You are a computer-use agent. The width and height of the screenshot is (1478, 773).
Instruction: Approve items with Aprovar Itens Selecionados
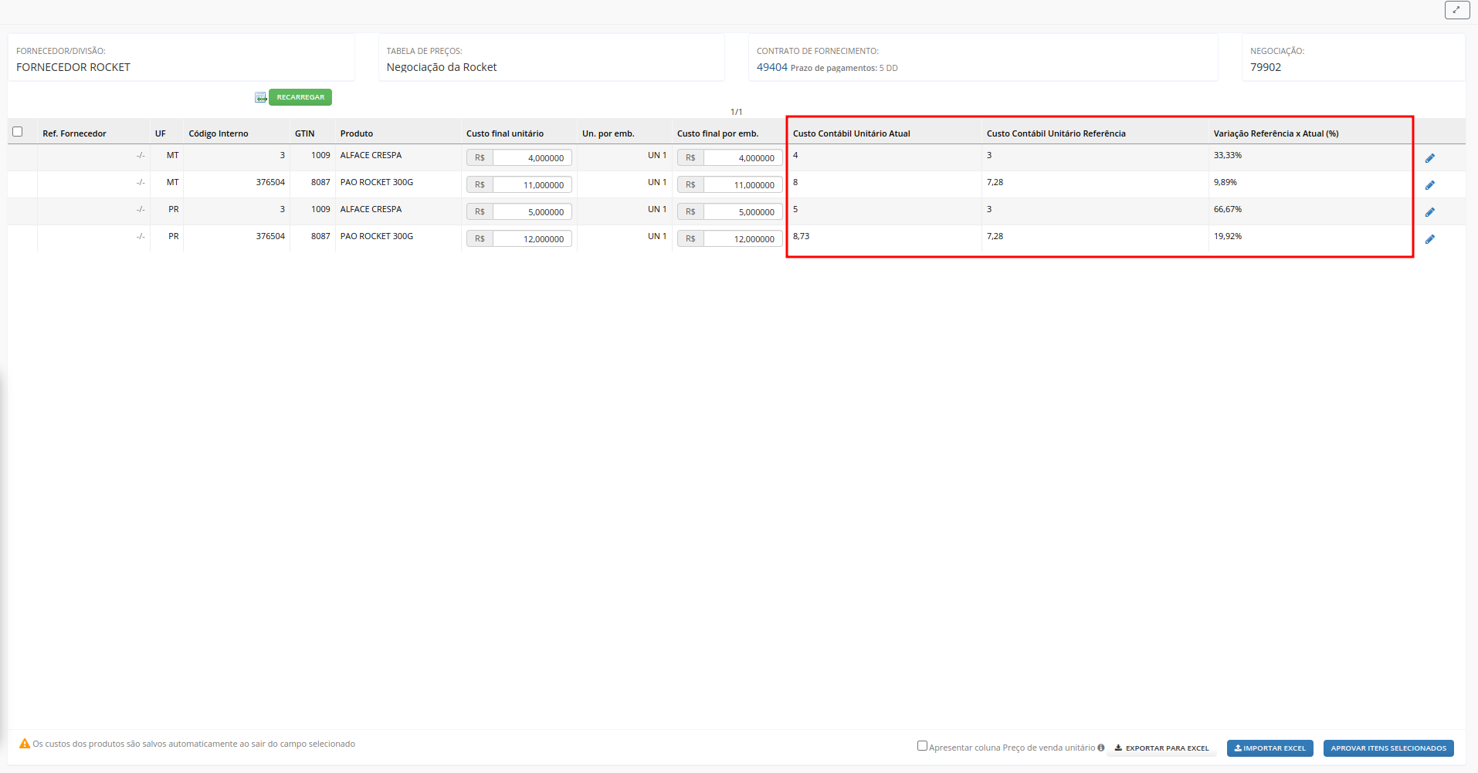1388,748
